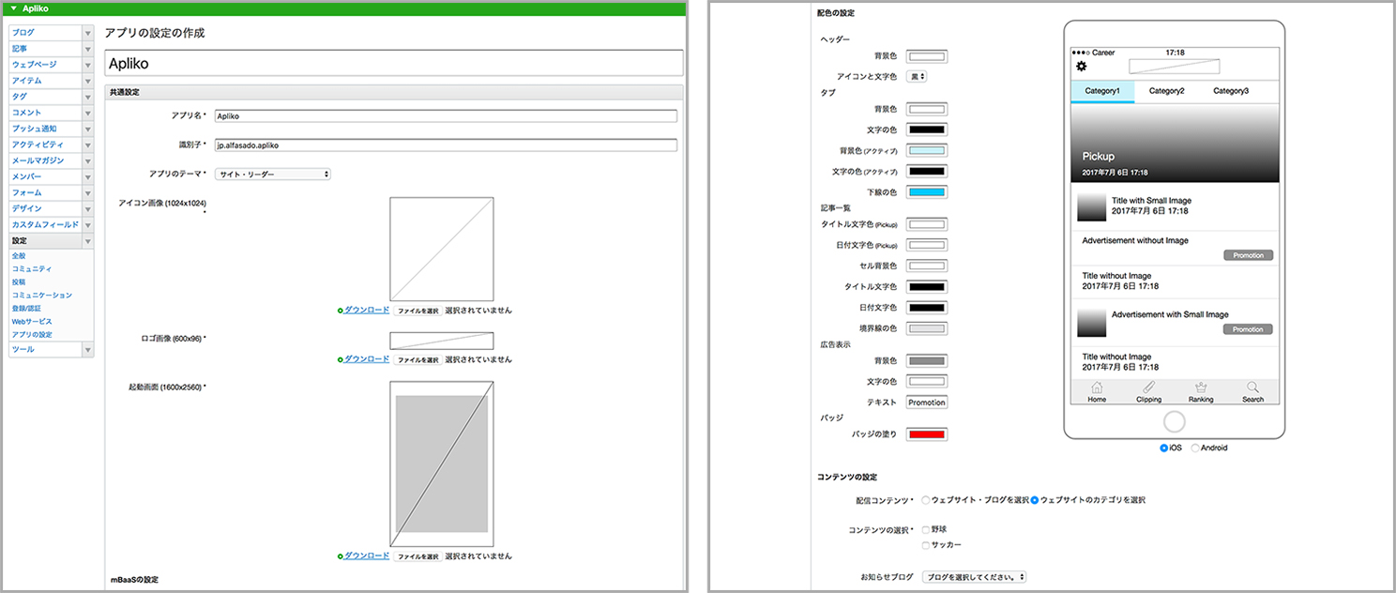Choose ウェブサイトのカテゴリを選択 radio option
Screen dimensions: 1396x593
click(1035, 500)
